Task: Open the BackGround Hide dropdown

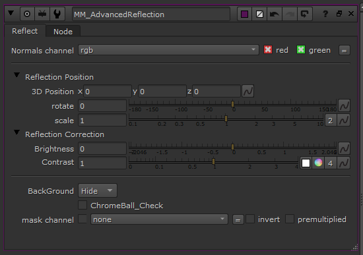Action: [98, 190]
